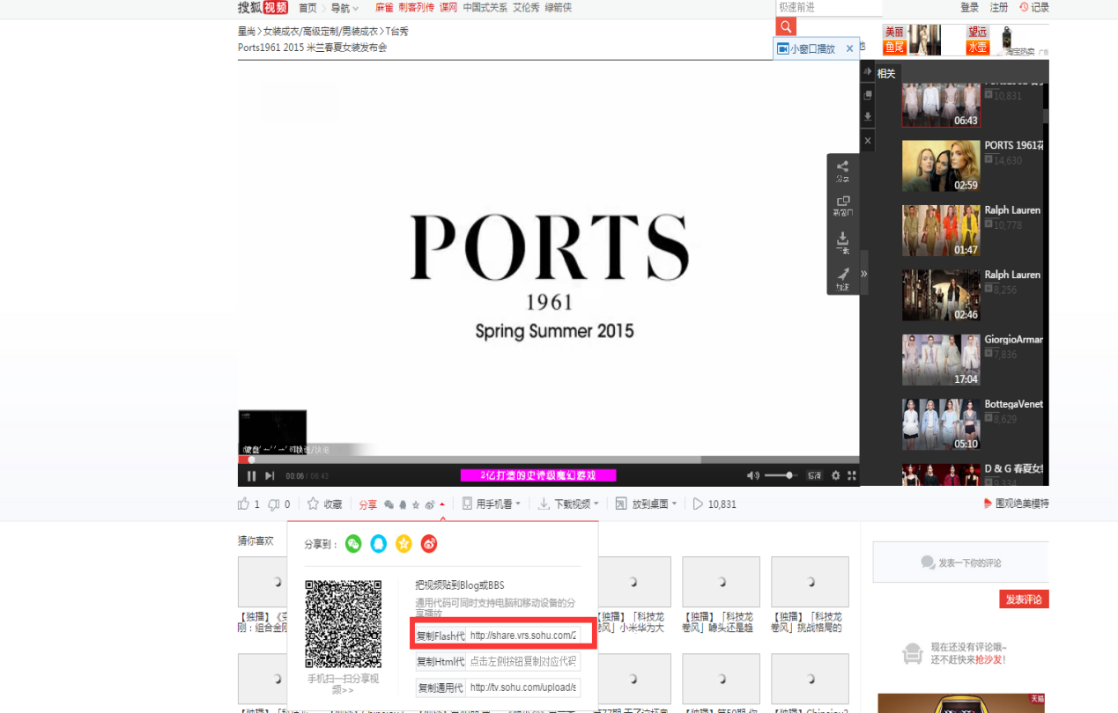This screenshot has width=1118, height=713.
Task: Click the 发表一下你的评论 comment box
Action: click(x=961, y=562)
